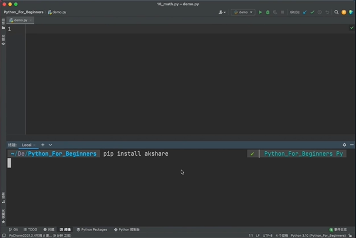The width and height of the screenshot is (356, 238).
Task: Click right prompt text Python_For_Beginners Py
Action: point(303,153)
